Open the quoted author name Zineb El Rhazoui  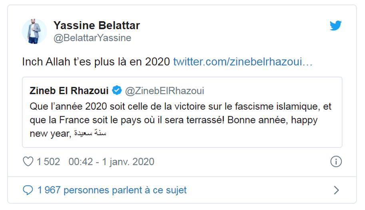(x=69, y=91)
